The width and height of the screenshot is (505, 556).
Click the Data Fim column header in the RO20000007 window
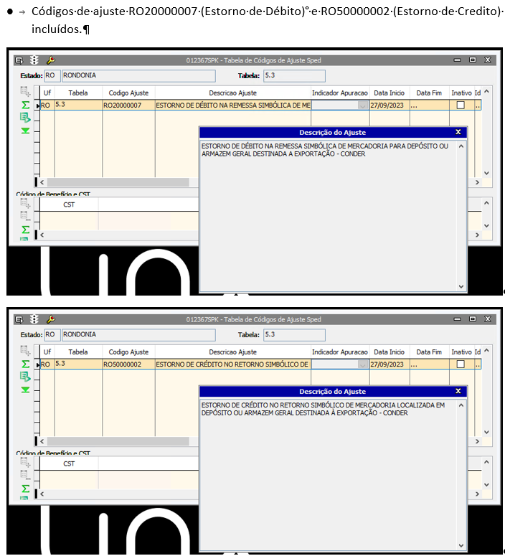pos(429,93)
